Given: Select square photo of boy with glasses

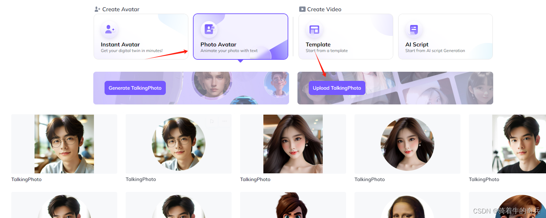Looking at the screenshot, I should click(64, 144).
